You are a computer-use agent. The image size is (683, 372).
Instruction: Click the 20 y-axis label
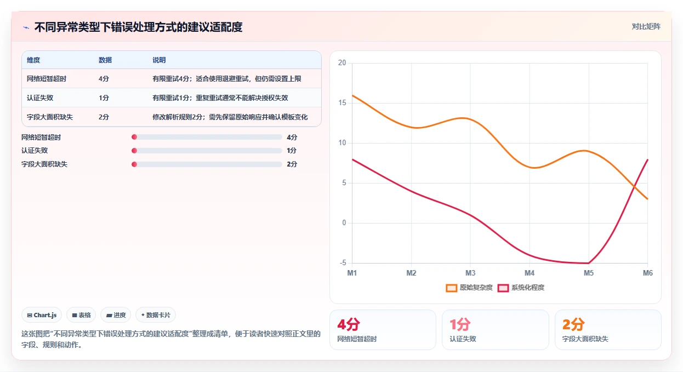pos(342,63)
